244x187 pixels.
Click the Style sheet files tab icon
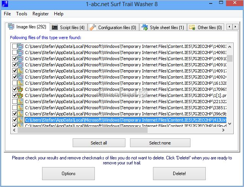145,27
